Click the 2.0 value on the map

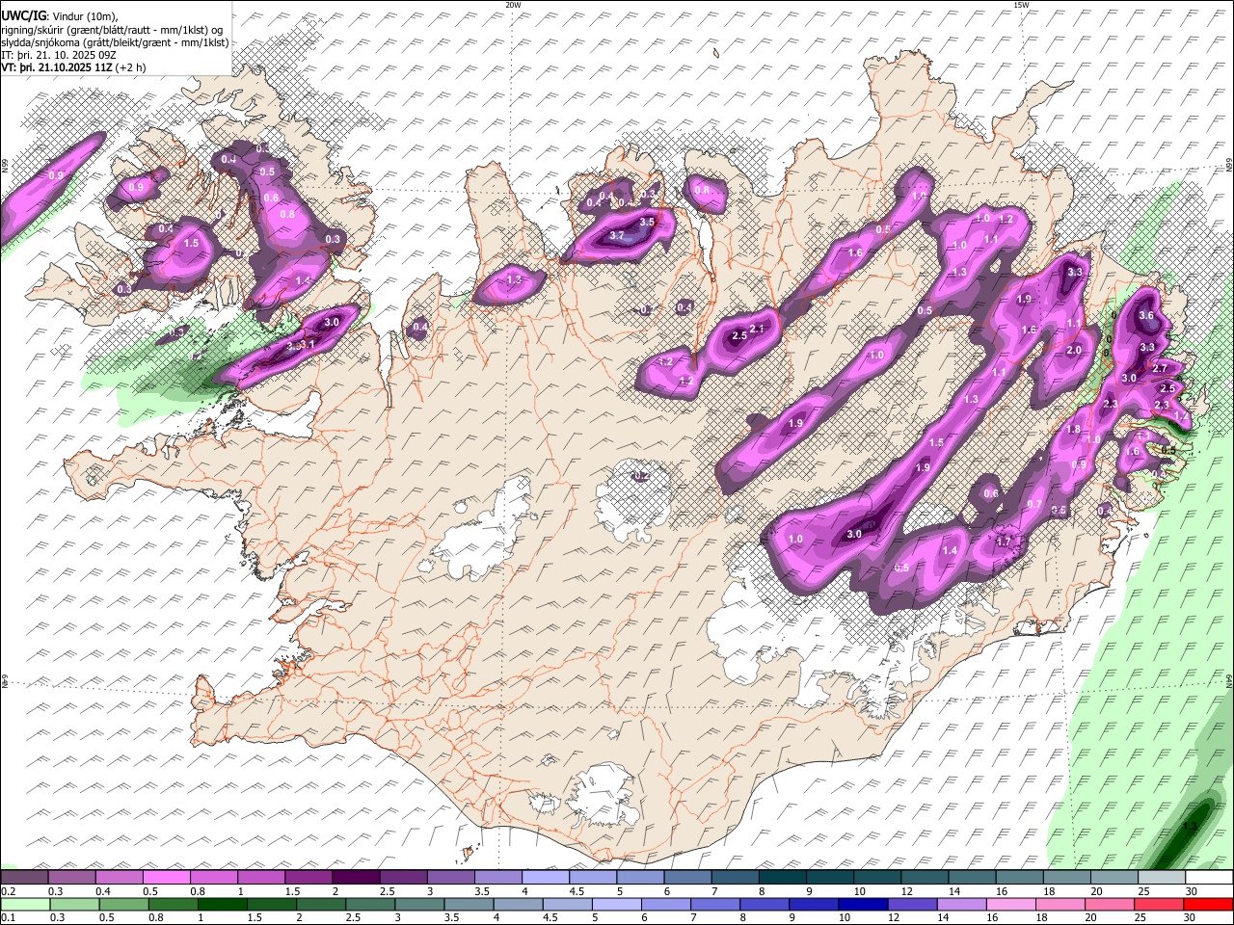point(1074,351)
